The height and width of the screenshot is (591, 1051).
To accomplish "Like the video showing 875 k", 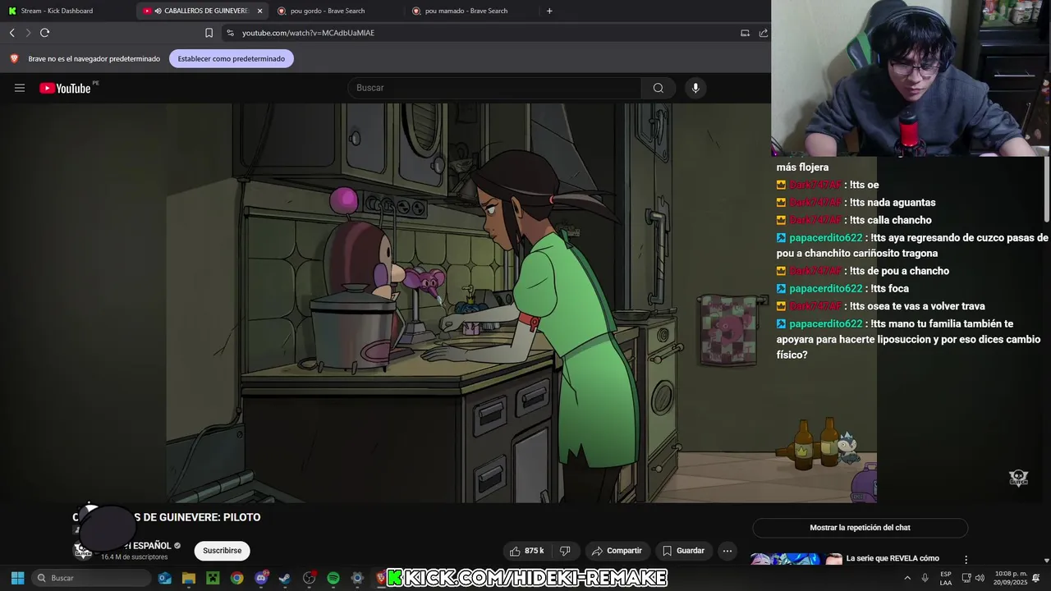I will tap(527, 551).
